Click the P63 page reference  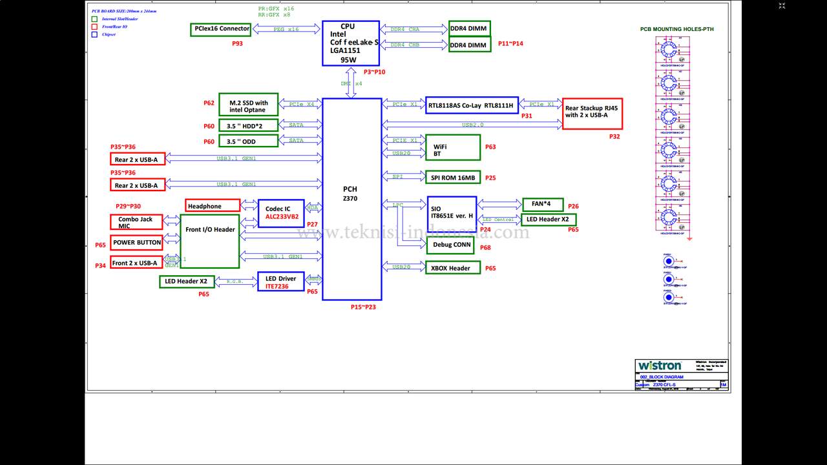[x=490, y=147]
